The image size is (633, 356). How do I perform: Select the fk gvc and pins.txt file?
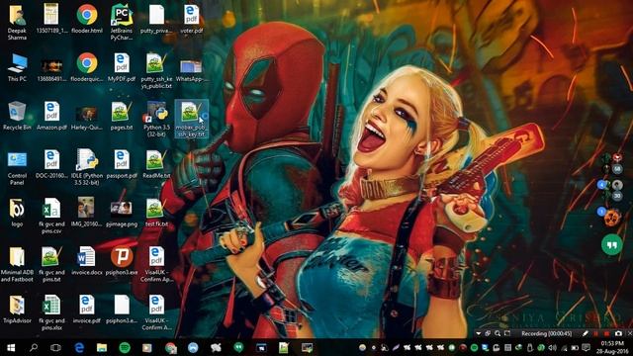pos(51,257)
